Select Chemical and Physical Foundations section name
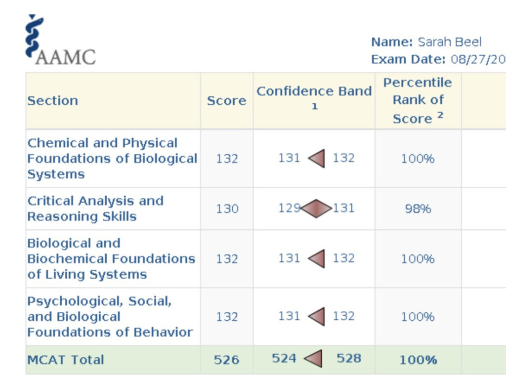Screen dimensions: 506x378 pyautogui.click(x=112, y=159)
